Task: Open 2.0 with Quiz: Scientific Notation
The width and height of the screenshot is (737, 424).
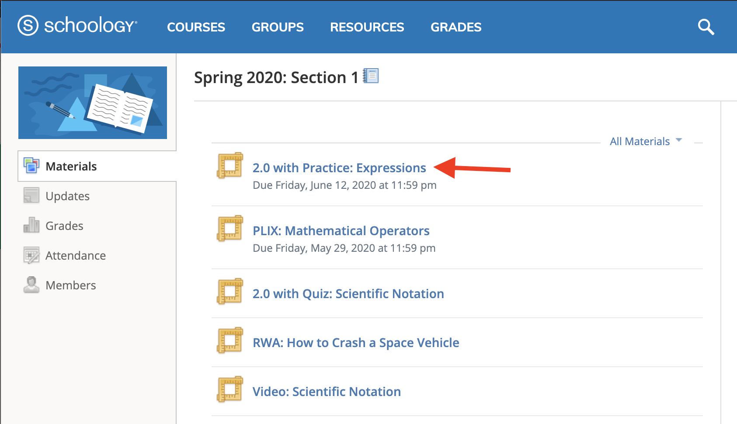Action: coord(348,293)
